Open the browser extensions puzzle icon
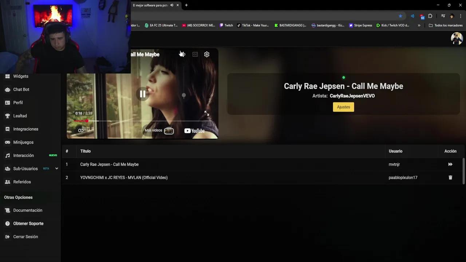 click(x=430, y=16)
